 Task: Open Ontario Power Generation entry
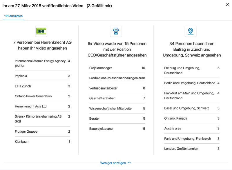tap(33, 96)
